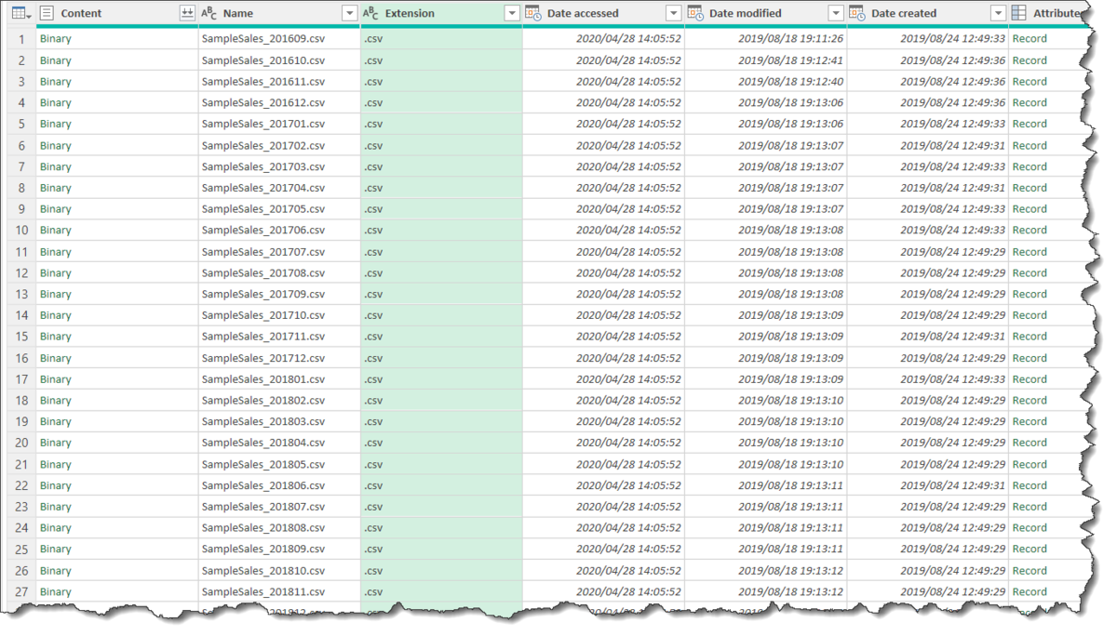1117x636 pixels.
Task: Select the Extension column header
Action: click(441, 14)
